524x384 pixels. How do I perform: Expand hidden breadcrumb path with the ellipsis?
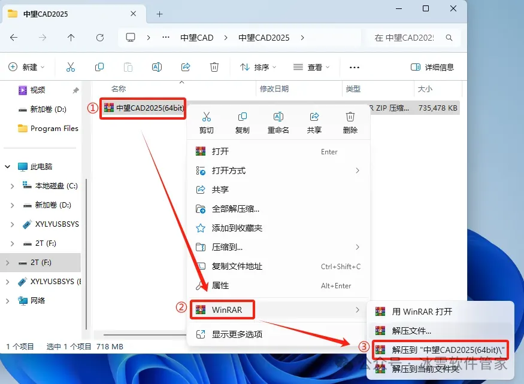166,38
